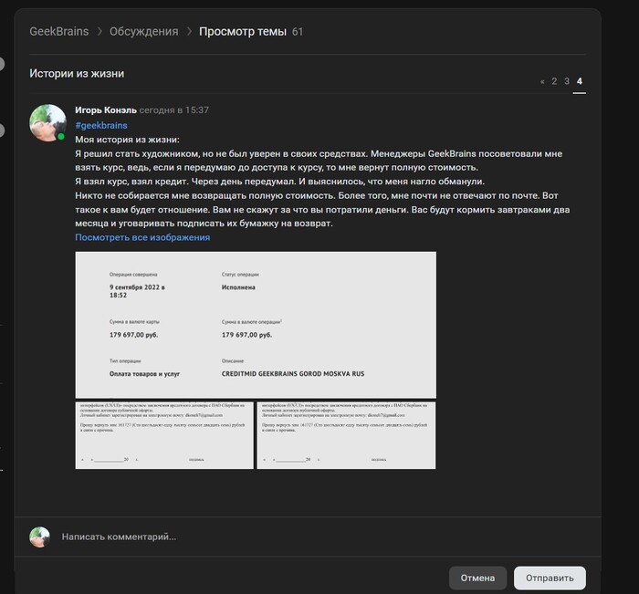The image size is (639, 594).
Task: Click the Просмотр темы breadcrumb title
Action: [243, 31]
